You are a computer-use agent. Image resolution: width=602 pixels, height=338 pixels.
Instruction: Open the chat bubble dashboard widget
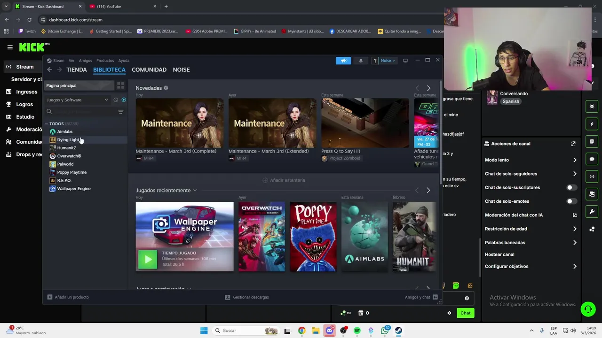[592, 159]
